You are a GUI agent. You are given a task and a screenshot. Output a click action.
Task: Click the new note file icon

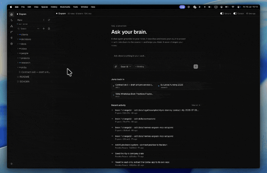[x=49, y=28]
